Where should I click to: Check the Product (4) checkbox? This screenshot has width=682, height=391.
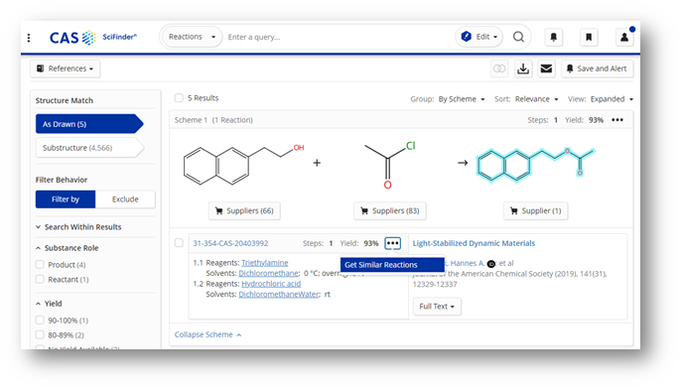(40, 264)
